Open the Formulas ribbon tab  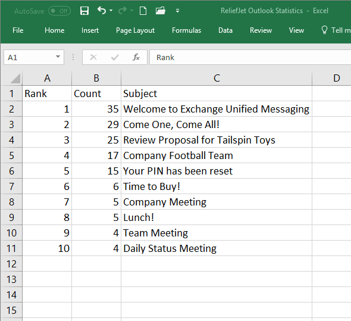pos(186,30)
